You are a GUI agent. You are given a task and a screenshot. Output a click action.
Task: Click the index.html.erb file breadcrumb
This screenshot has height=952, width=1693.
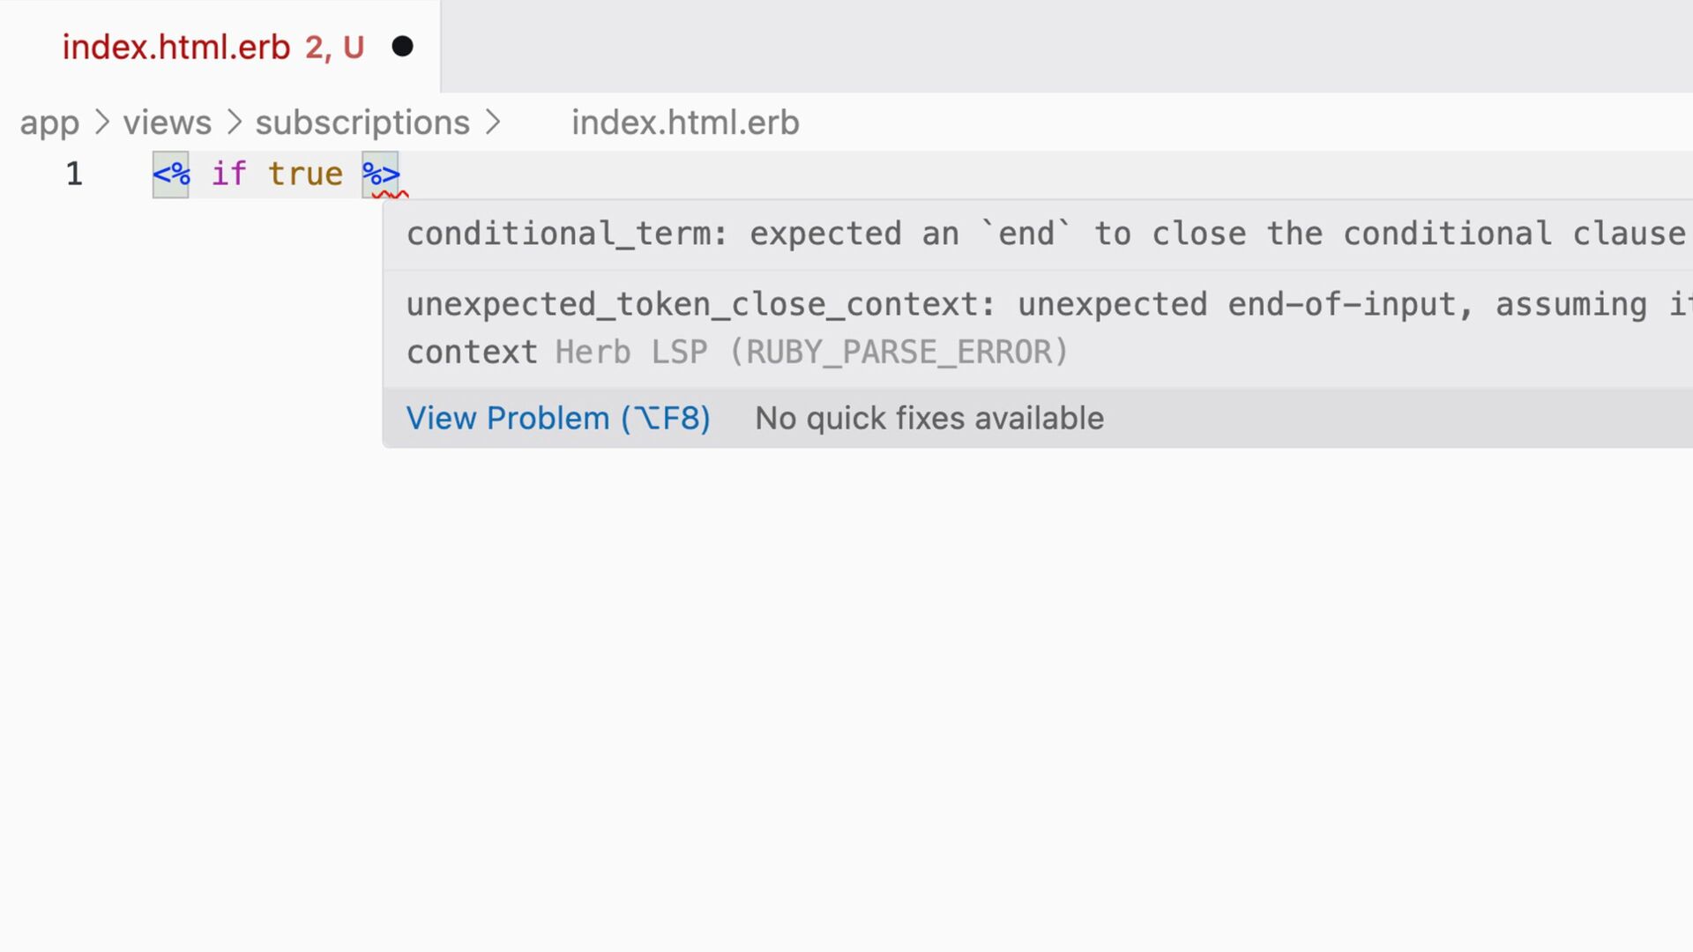pos(685,123)
